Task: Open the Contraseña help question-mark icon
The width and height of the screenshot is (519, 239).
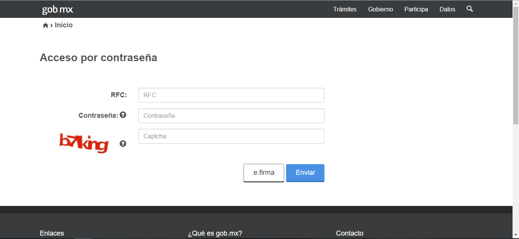Action: pos(123,115)
